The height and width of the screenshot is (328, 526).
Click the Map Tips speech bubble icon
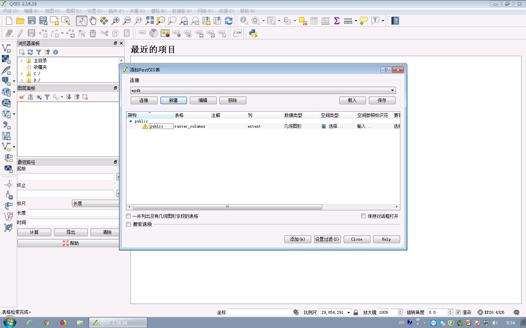pos(364,21)
